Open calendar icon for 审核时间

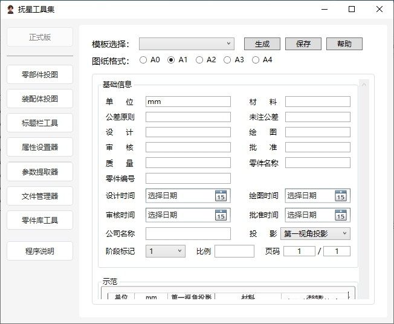(221, 215)
